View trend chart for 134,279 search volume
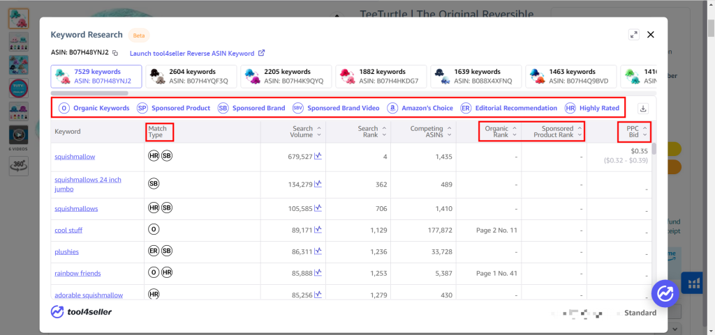This screenshot has width=715, height=335. (318, 184)
